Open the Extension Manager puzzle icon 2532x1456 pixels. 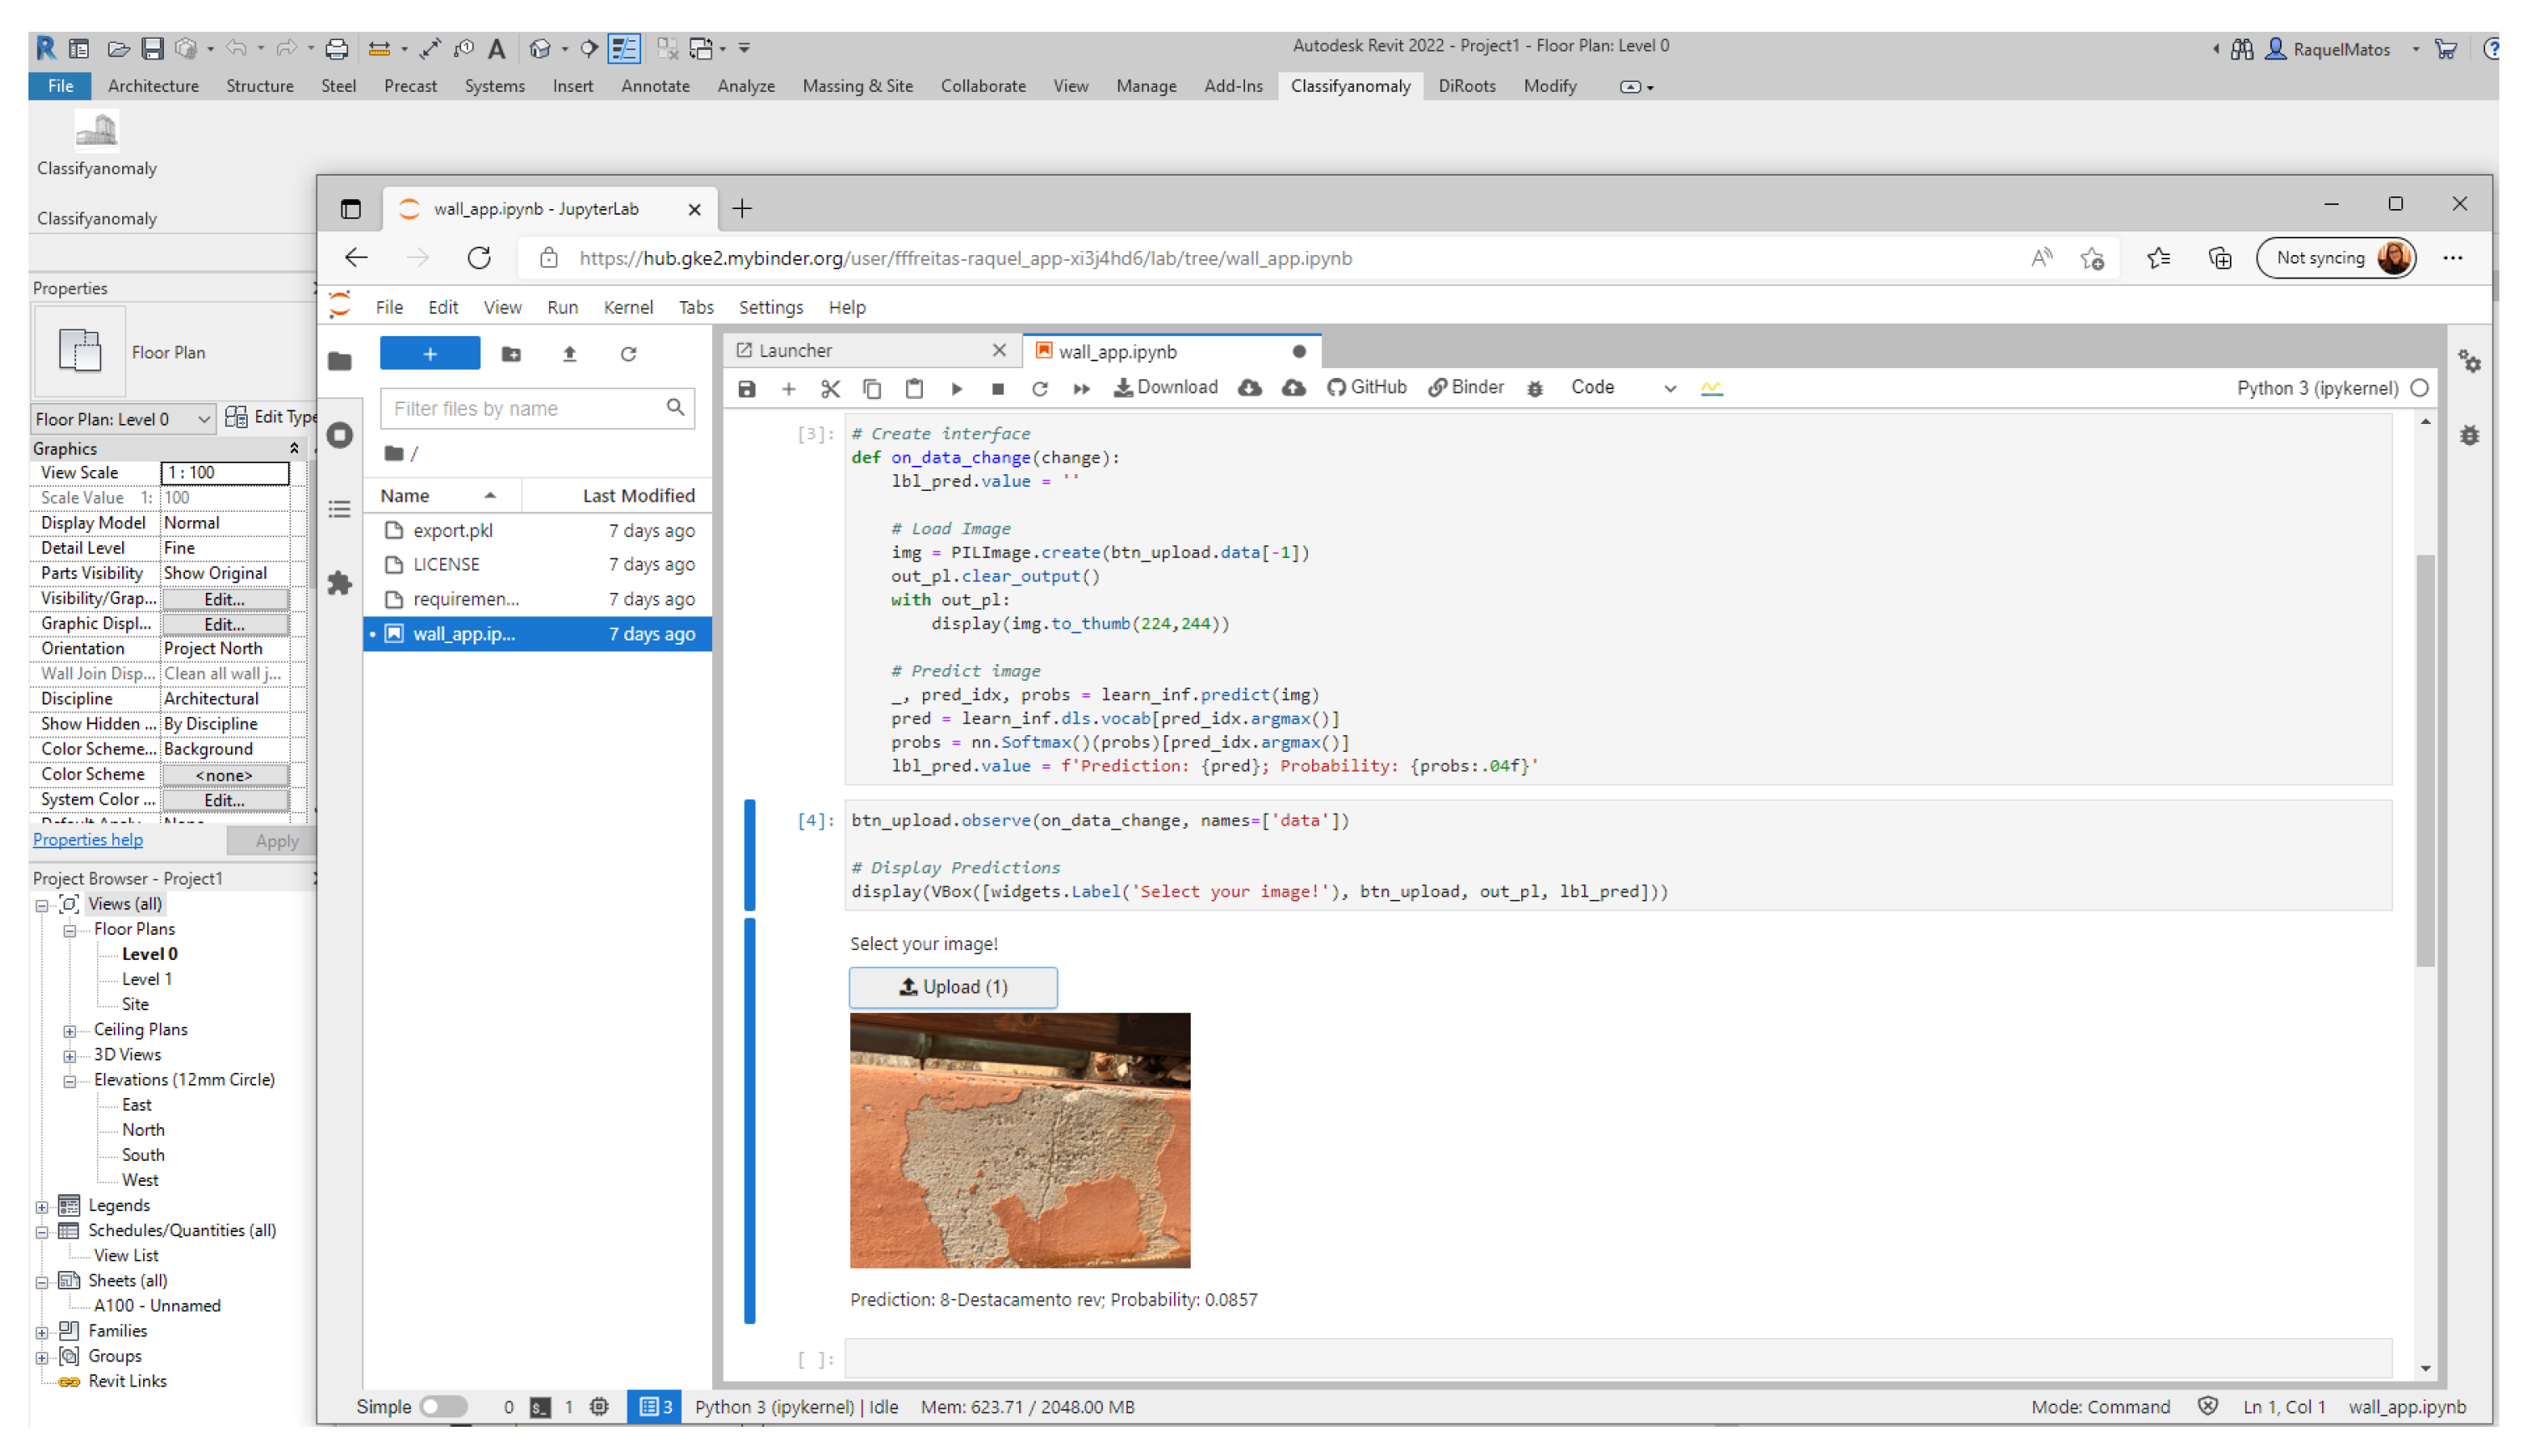click(340, 583)
